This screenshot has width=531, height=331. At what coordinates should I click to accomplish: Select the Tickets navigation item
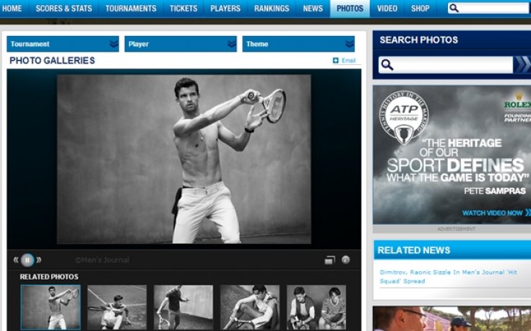click(x=184, y=9)
